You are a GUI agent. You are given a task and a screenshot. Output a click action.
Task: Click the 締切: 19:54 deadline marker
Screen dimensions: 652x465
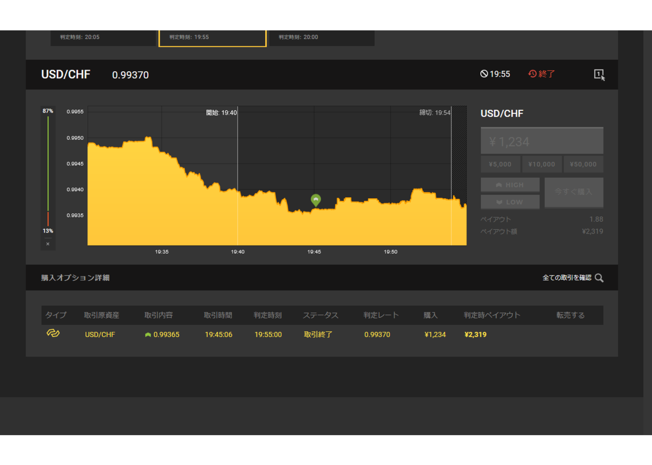tap(435, 113)
